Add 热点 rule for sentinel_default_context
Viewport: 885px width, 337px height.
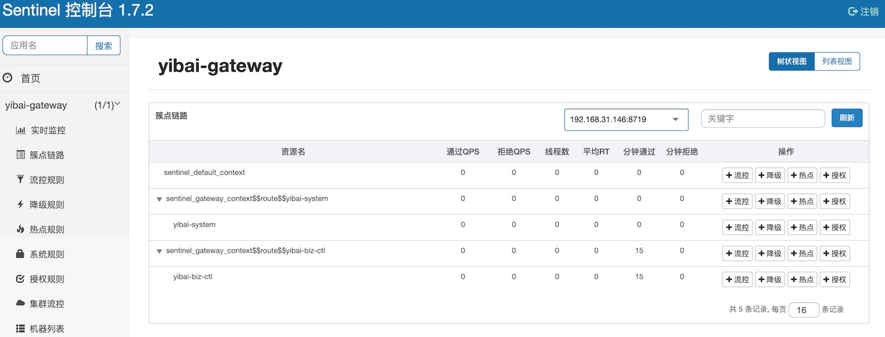pyautogui.click(x=802, y=175)
